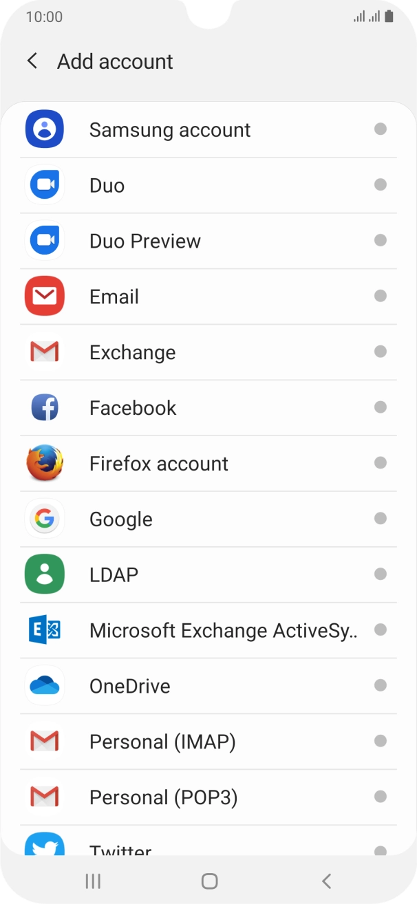Go back using the header arrow
Screen dimensions: 417x904
(32, 61)
